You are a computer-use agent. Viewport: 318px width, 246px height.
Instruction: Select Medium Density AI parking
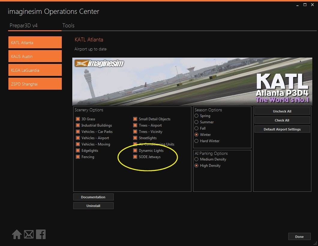pos(196,159)
